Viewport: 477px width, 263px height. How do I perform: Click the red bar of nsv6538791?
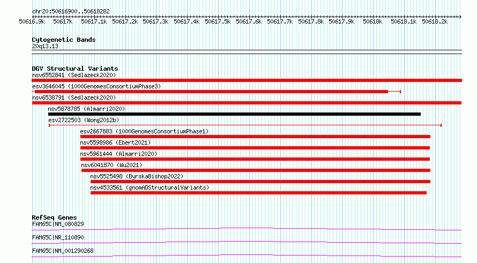247,103
